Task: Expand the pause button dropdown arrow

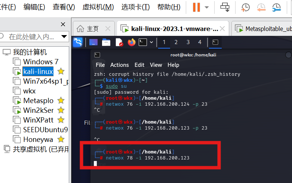Action: (206, 7)
